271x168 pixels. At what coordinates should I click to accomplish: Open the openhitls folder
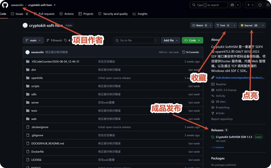point(37,78)
